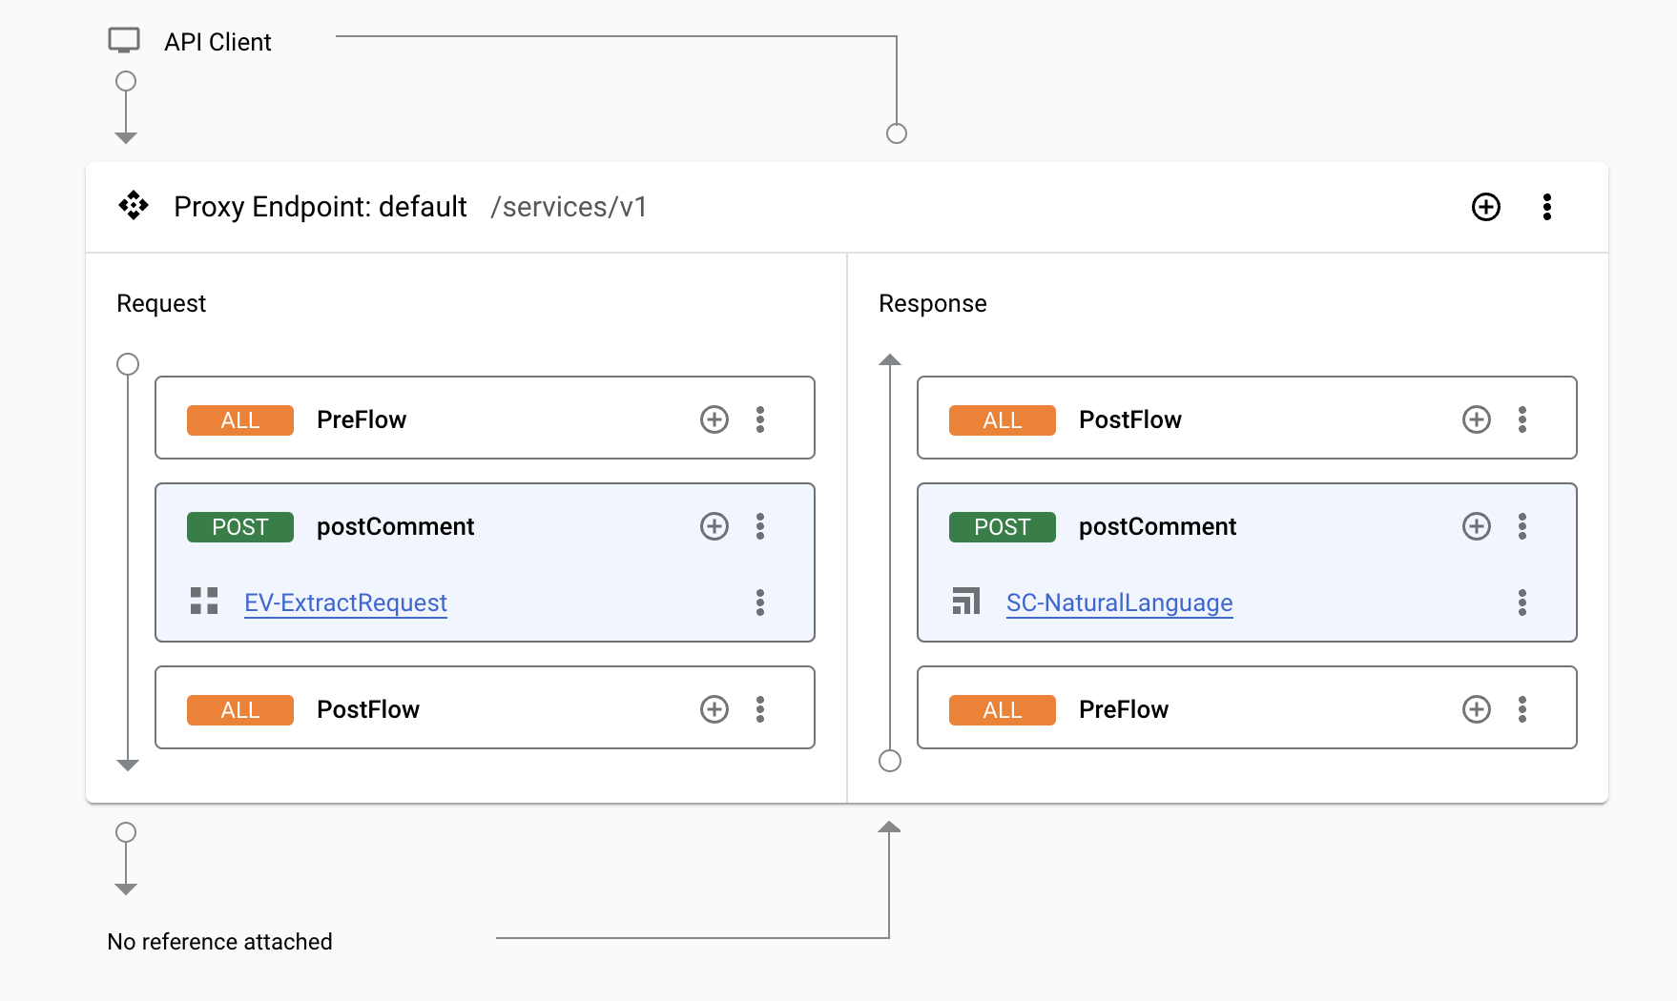Click the EV-ExtractRequest policy type icon
The width and height of the screenshot is (1677, 1001).
(204, 601)
